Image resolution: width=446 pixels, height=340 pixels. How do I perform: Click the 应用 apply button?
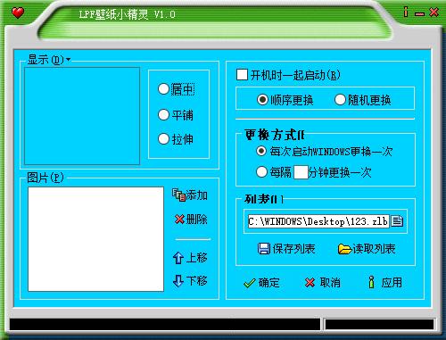point(385,282)
